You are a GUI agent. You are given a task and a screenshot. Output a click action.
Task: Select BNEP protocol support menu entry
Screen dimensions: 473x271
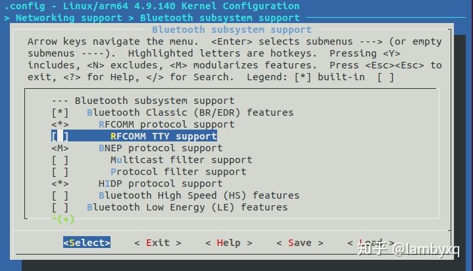tap(161, 148)
